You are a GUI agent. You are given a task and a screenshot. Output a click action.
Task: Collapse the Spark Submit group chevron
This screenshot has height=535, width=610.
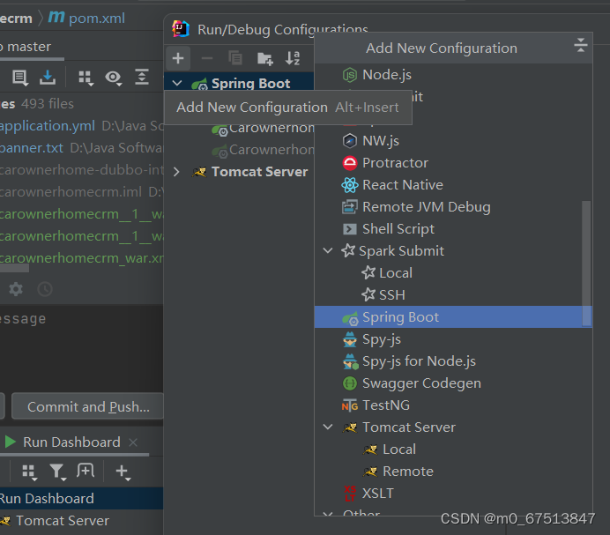pos(328,251)
